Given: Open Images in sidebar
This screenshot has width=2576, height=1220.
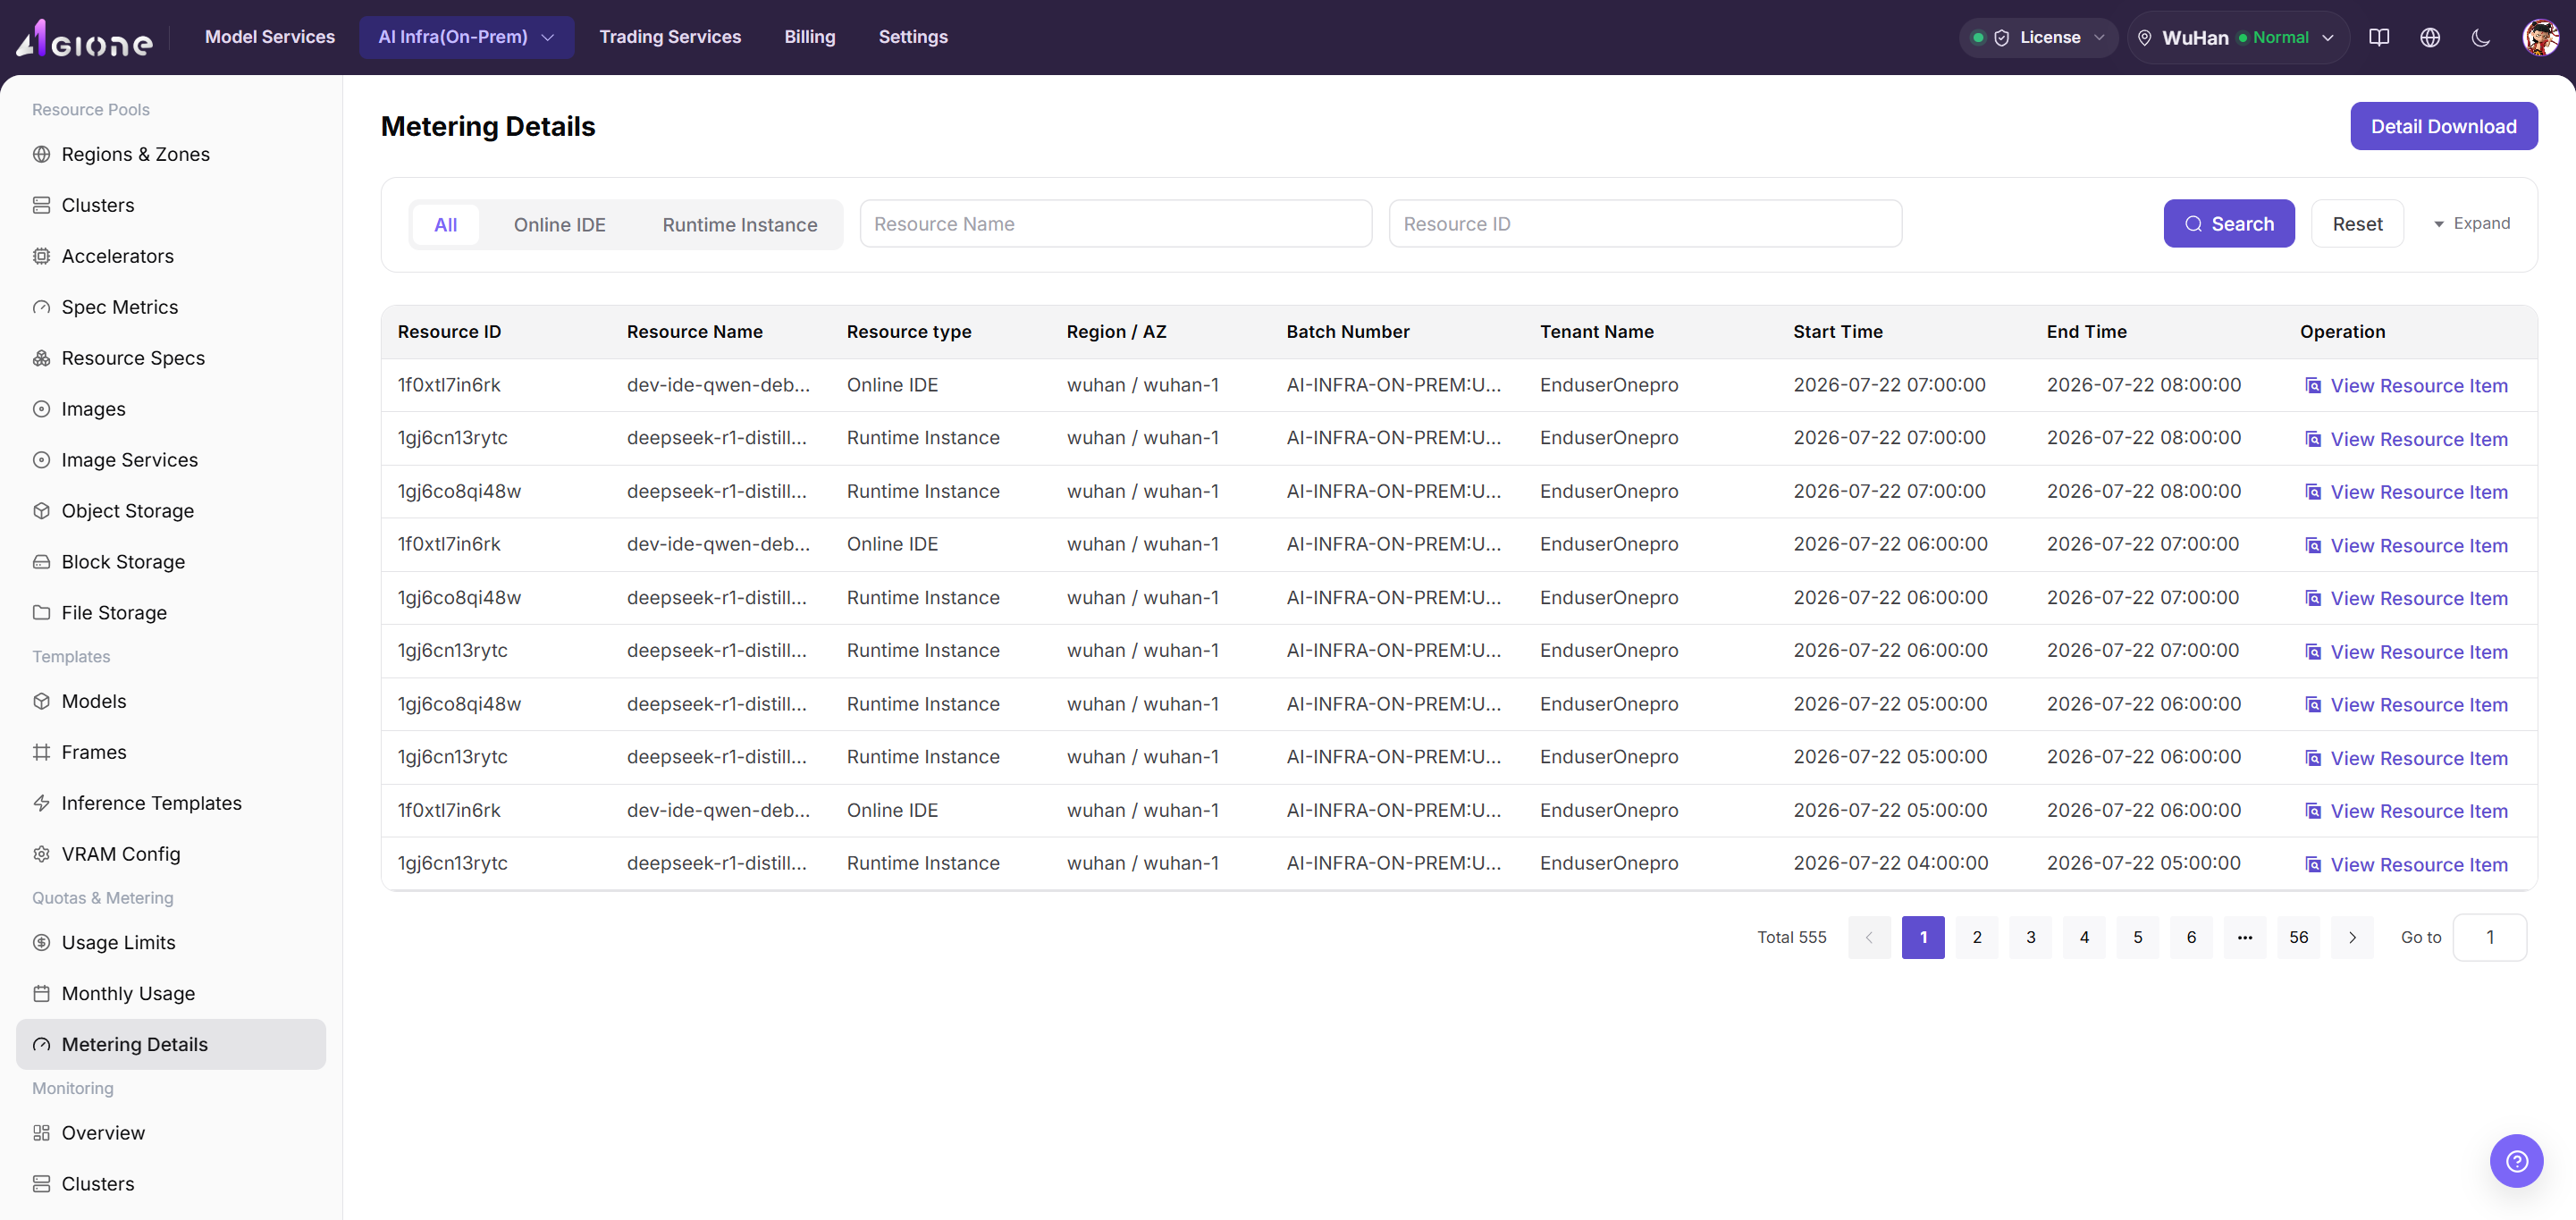Looking at the screenshot, I should tap(171, 409).
